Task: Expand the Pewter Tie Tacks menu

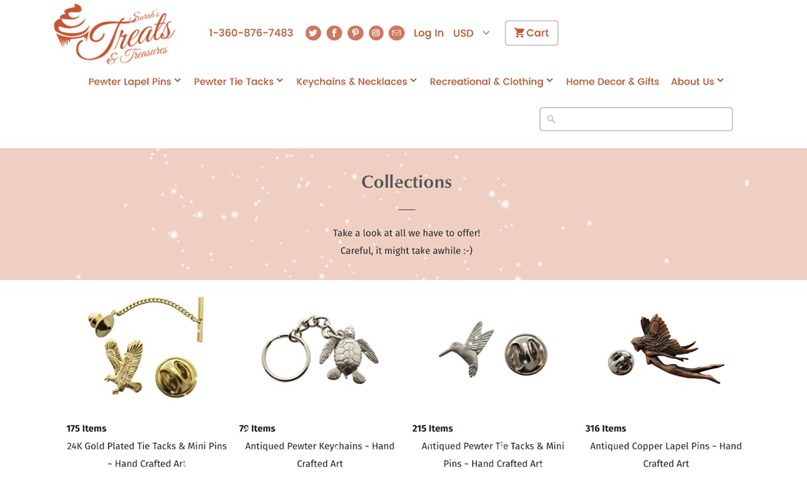Action: 238,81
